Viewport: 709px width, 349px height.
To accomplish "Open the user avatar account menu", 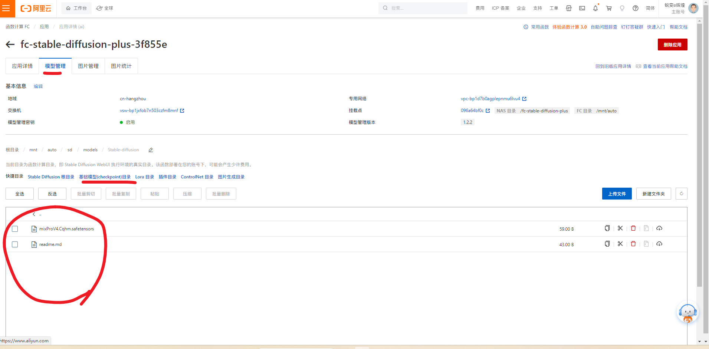I will pyautogui.click(x=693, y=8).
